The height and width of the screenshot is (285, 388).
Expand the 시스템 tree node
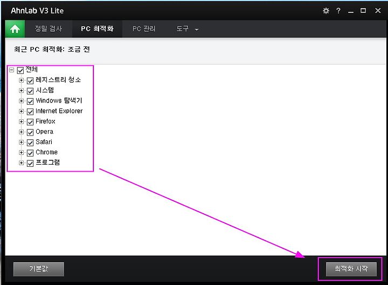click(21, 91)
